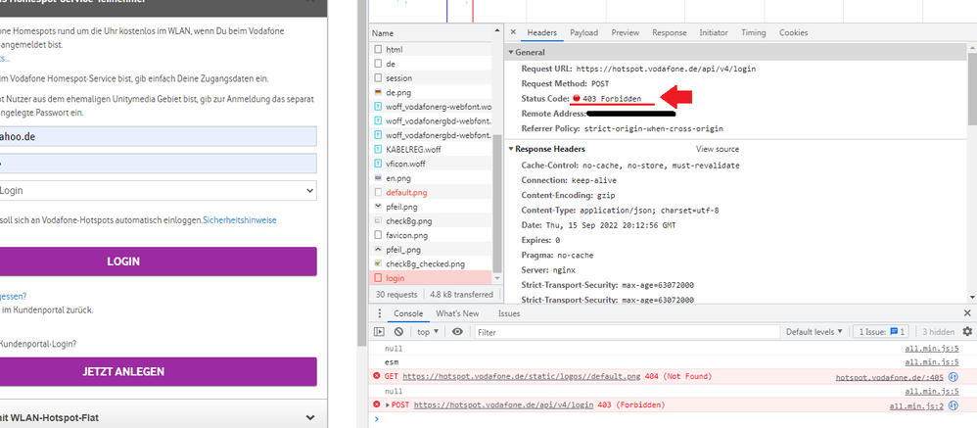Open the drawer three-dot menu

coord(380,313)
